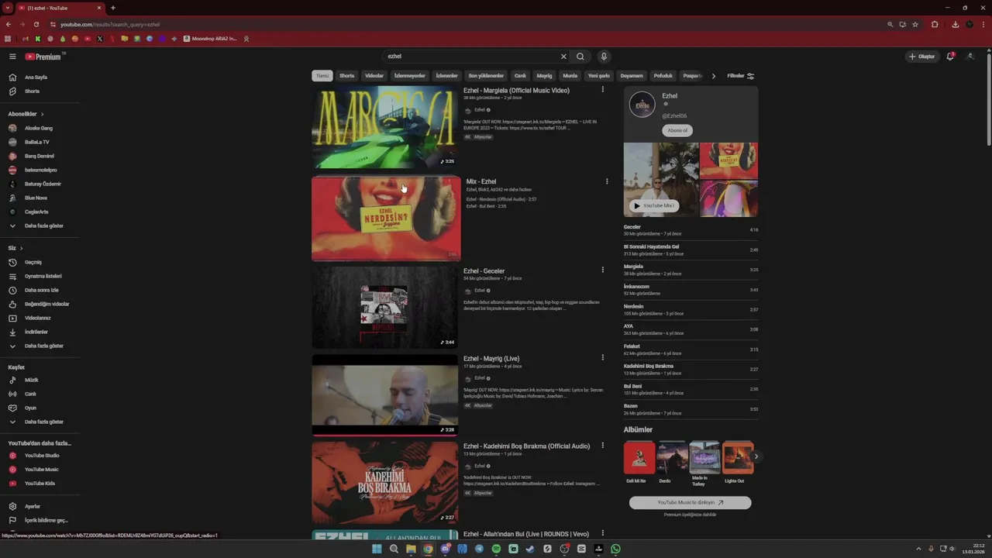Play Bi Sonraki Hayatımda Gel from the song list

click(x=691, y=250)
